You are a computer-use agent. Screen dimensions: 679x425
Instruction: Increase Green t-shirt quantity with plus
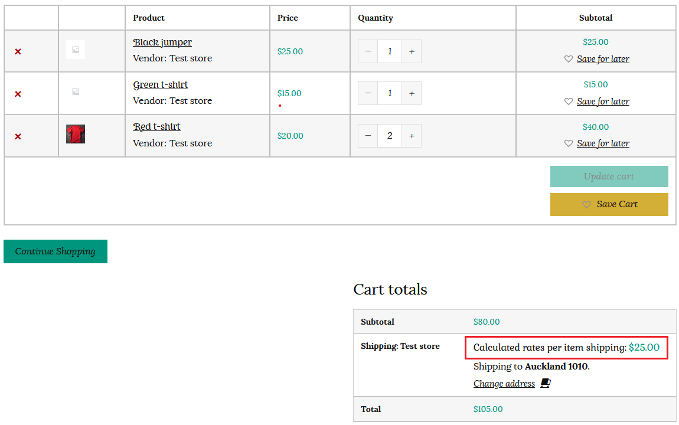click(x=412, y=93)
